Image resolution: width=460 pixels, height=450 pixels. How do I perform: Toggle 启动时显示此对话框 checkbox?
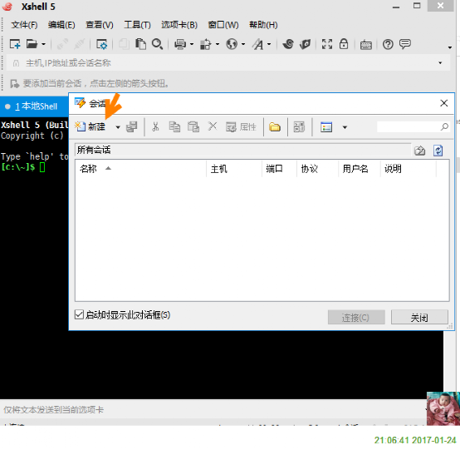[79, 314]
